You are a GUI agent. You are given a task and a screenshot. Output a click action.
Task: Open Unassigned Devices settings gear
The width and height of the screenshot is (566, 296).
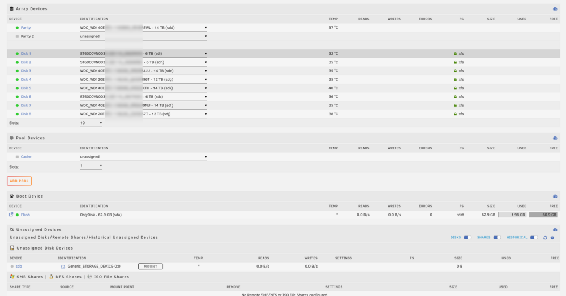552,238
